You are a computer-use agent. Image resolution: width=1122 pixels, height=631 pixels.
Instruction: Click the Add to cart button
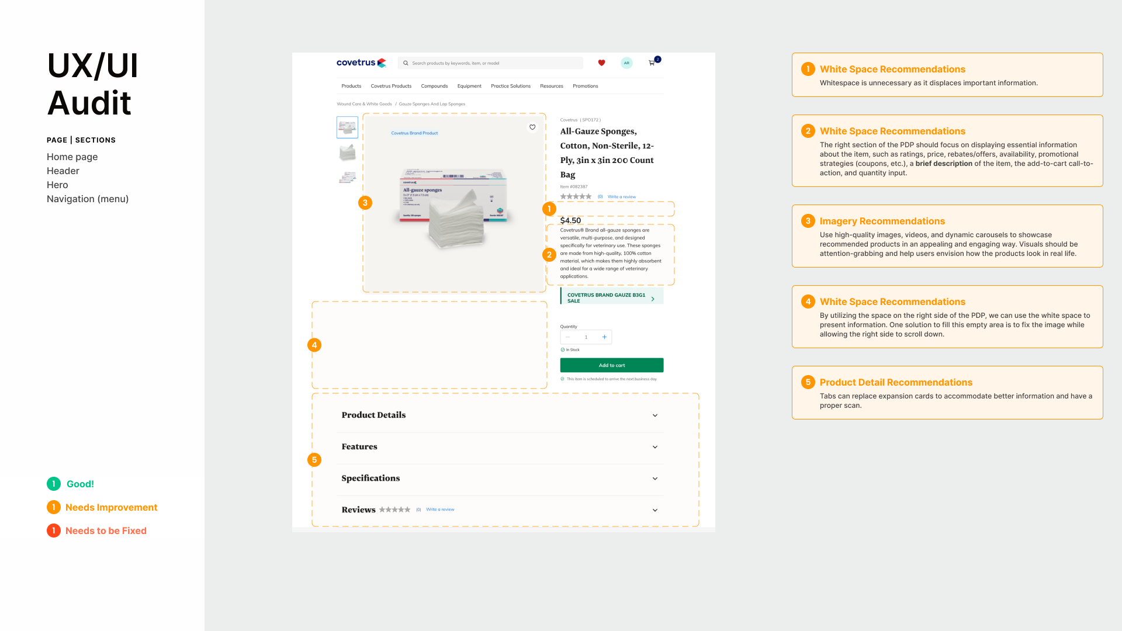[612, 365]
